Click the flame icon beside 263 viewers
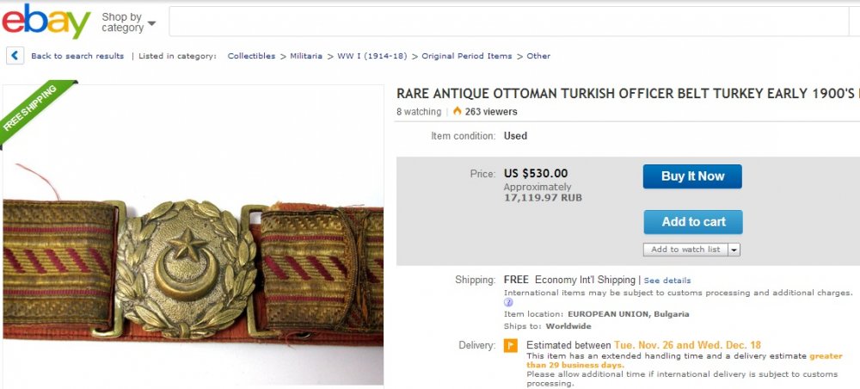The width and height of the screenshot is (860, 389). 457,111
